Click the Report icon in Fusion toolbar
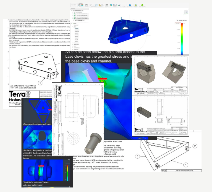This screenshot has width=212, height=192. click(x=136, y=5)
